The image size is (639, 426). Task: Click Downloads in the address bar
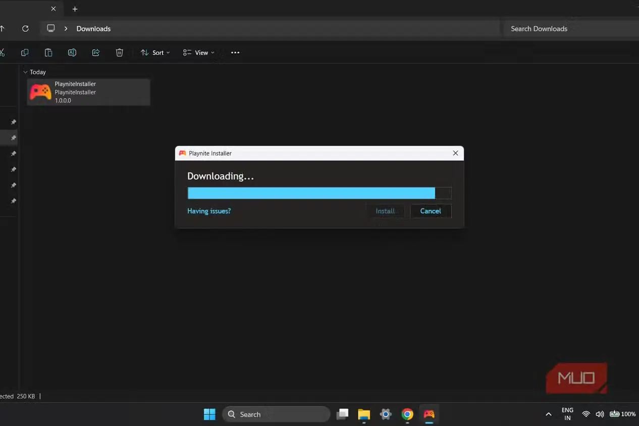pos(93,29)
